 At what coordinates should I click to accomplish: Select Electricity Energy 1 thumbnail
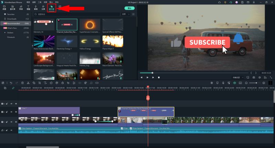(x=67, y=41)
